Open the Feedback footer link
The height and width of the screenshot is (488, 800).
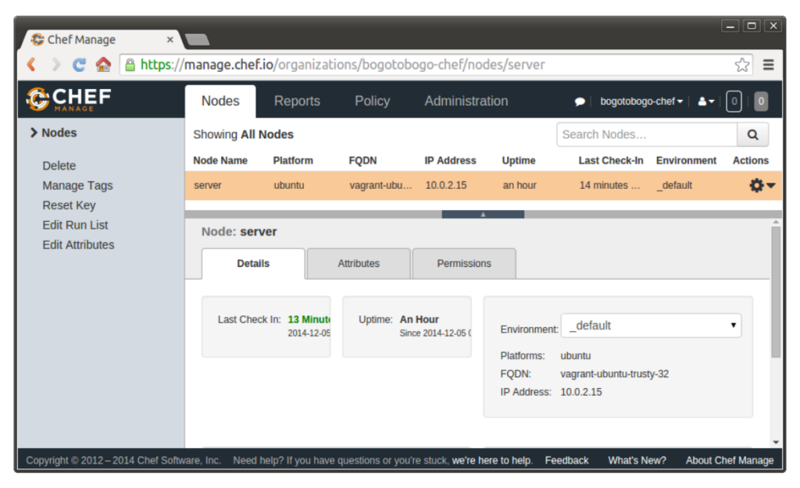[x=566, y=461]
